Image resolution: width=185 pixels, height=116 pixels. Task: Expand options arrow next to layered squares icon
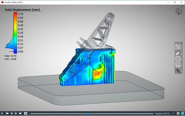pyautogui.click(x=181, y=54)
